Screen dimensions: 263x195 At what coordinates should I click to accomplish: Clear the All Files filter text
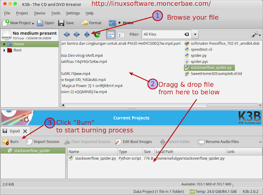187,35
